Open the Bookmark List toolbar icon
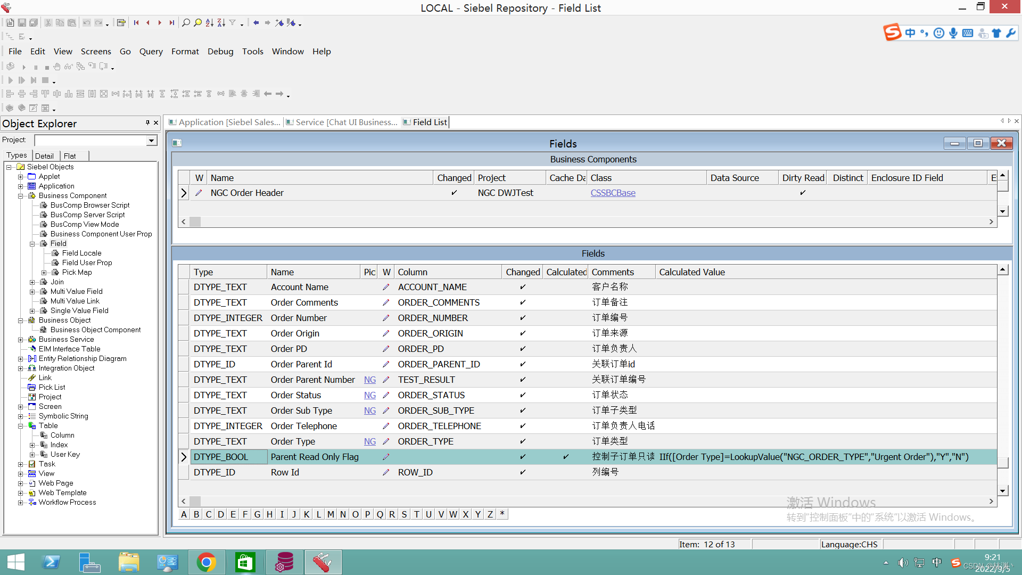Viewport: 1022px width, 575px height. click(291, 23)
